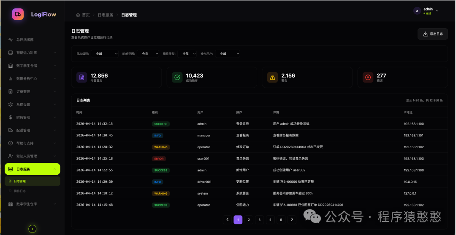This screenshot has height=235, width=456.
Task: Click the warehouse icon beside 数字孪生仓库
Action: click(11, 204)
